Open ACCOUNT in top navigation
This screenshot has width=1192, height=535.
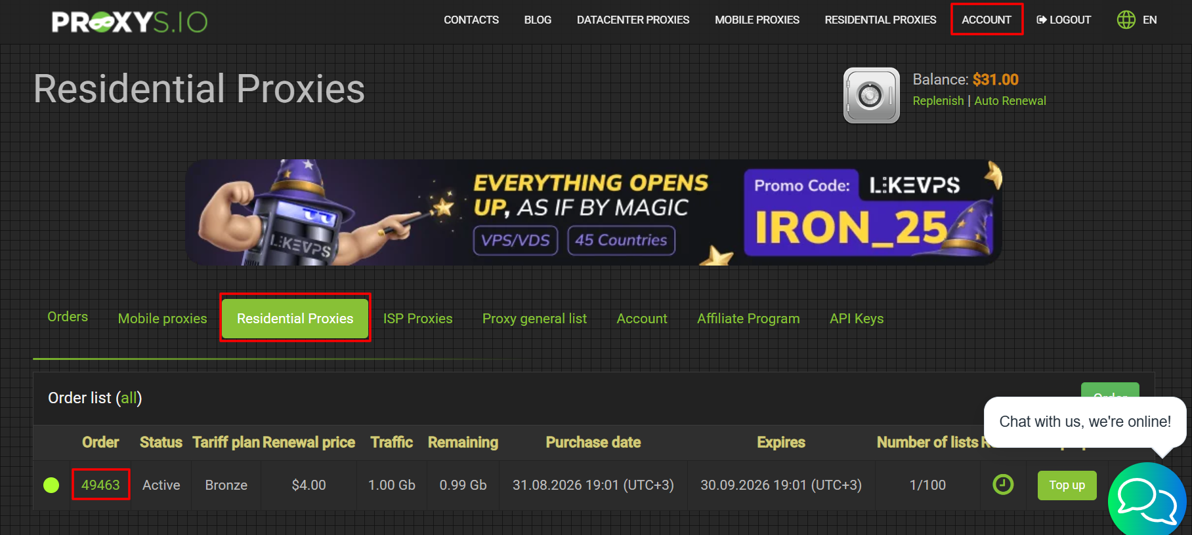click(x=986, y=20)
